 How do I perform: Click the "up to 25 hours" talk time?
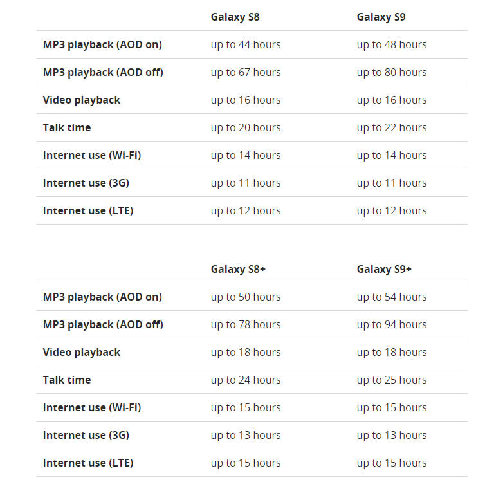point(392,380)
